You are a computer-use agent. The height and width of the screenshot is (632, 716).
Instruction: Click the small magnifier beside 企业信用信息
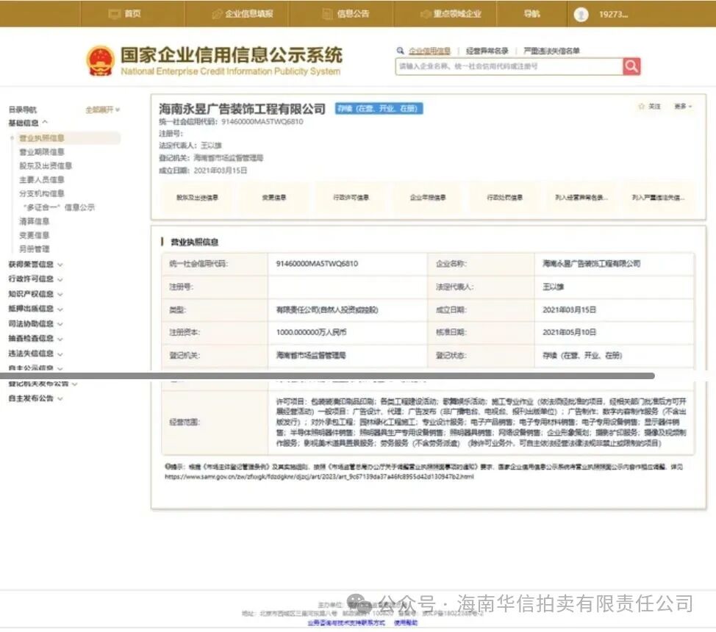(401, 51)
